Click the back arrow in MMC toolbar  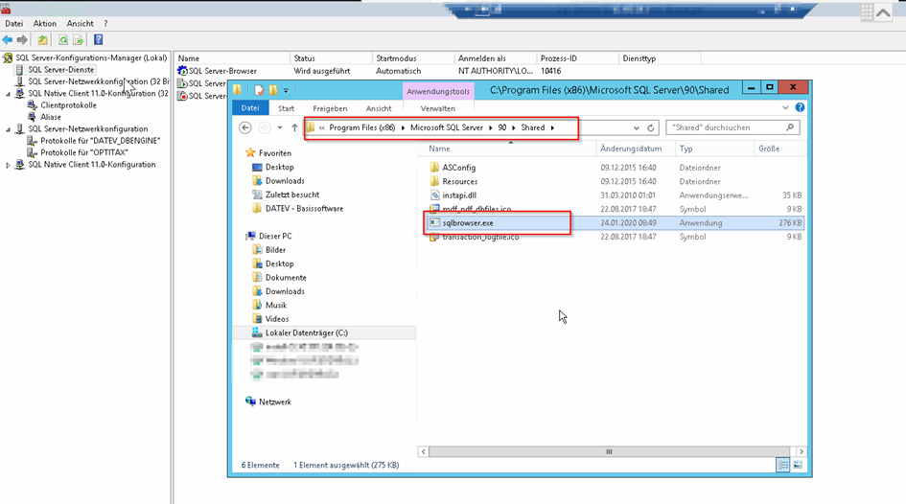click(8, 40)
